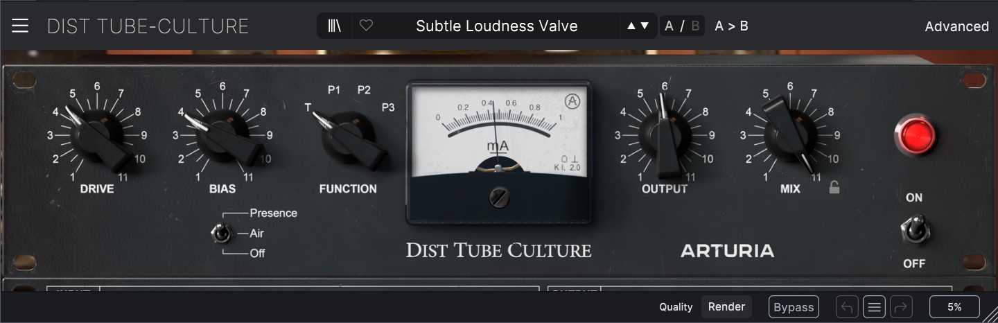
Task: Click the 5% CPU meter
Action: [x=954, y=307]
